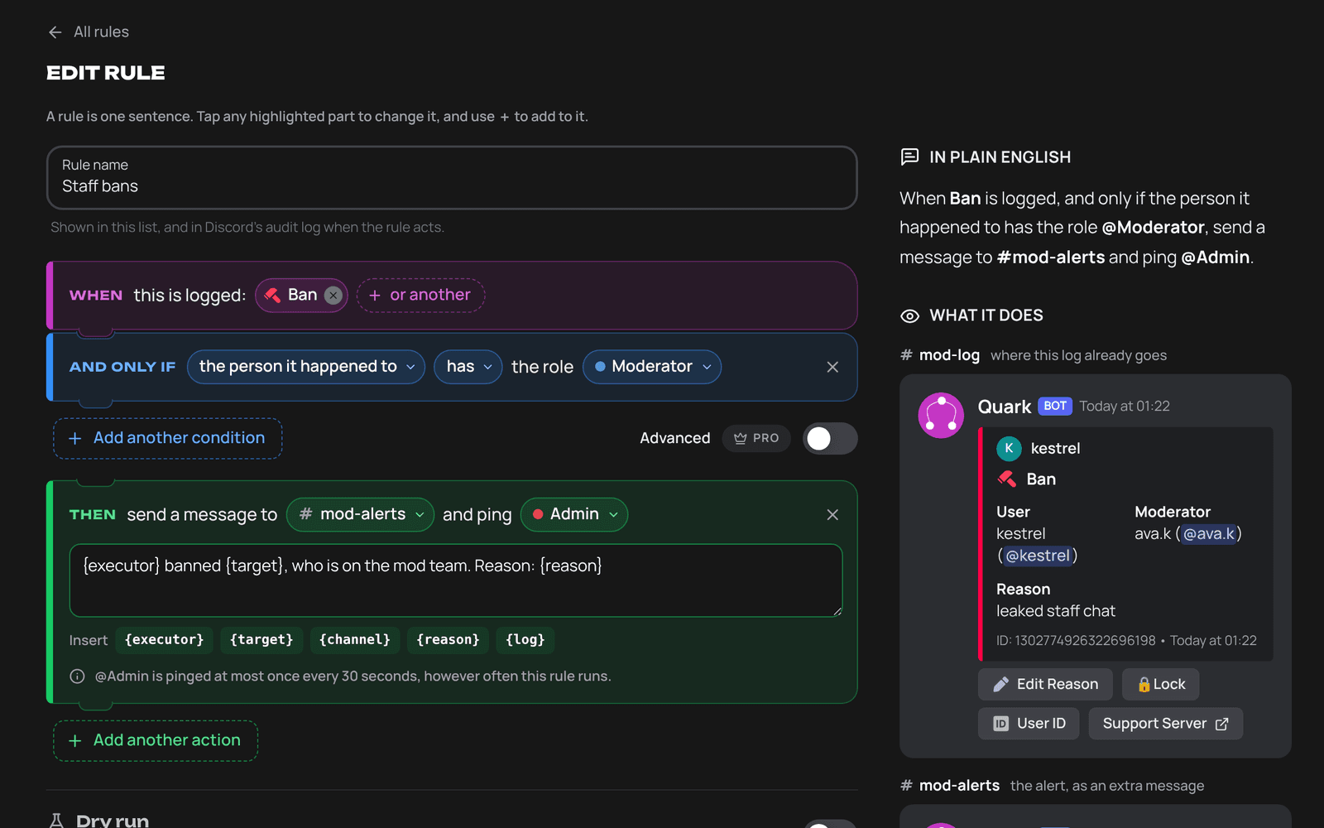Image resolution: width=1324 pixels, height=828 pixels.
Task: Insert the {target} placeholder
Action: pos(261,640)
